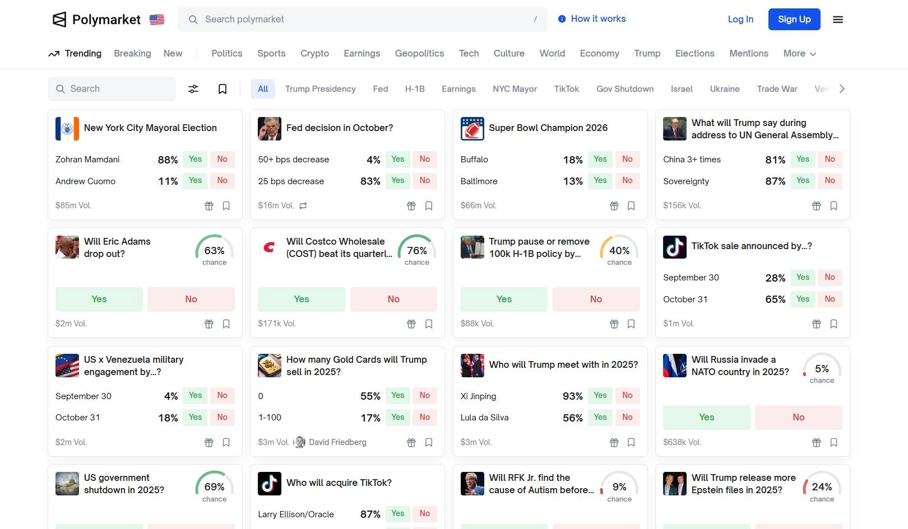Open the hamburger menu icon

(838, 20)
